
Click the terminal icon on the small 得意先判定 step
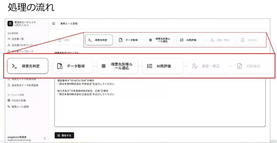coord(90,40)
